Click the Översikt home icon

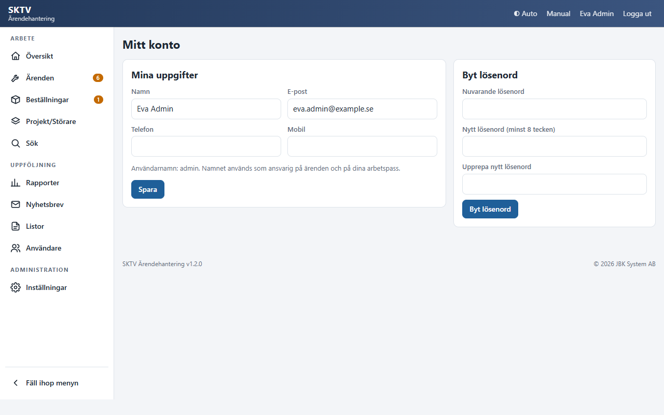pyautogui.click(x=16, y=56)
